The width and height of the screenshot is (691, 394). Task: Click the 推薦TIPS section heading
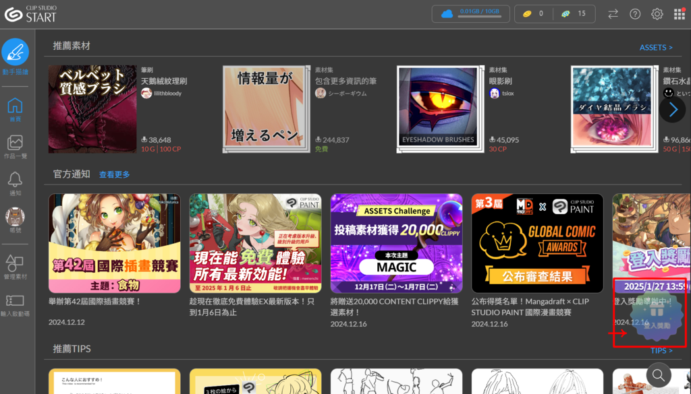72,349
